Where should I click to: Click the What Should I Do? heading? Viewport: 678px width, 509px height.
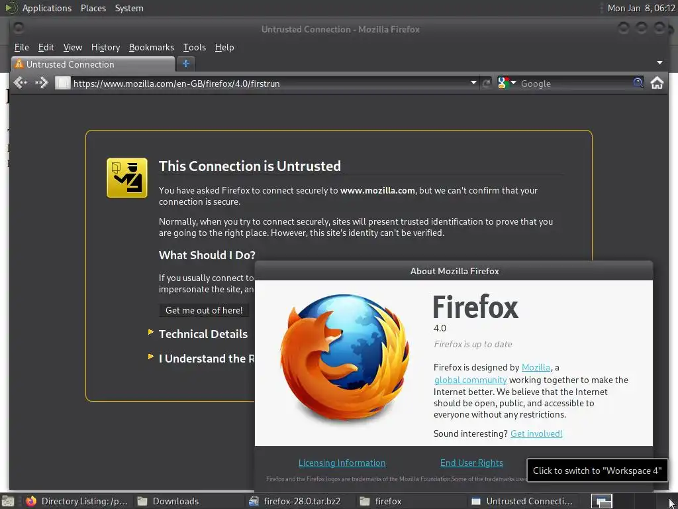[x=207, y=255]
